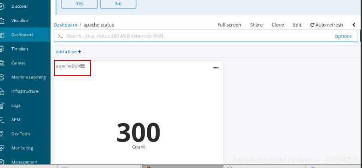Edit the apache status dashboard
The width and height of the screenshot is (362, 168).
[297, 25]
